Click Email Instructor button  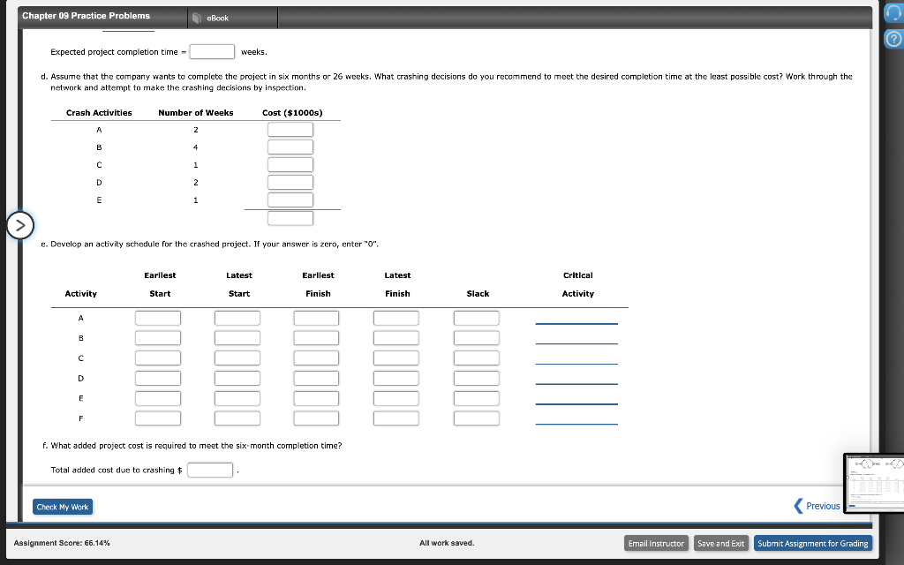tap(656, 543)
